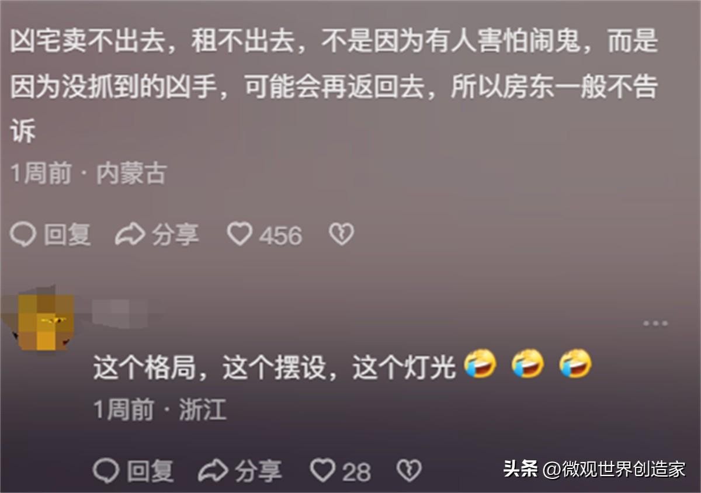Tap broken heart icon on the 浙江 comment
Screen dimensions: 701x493
point(409,471)
